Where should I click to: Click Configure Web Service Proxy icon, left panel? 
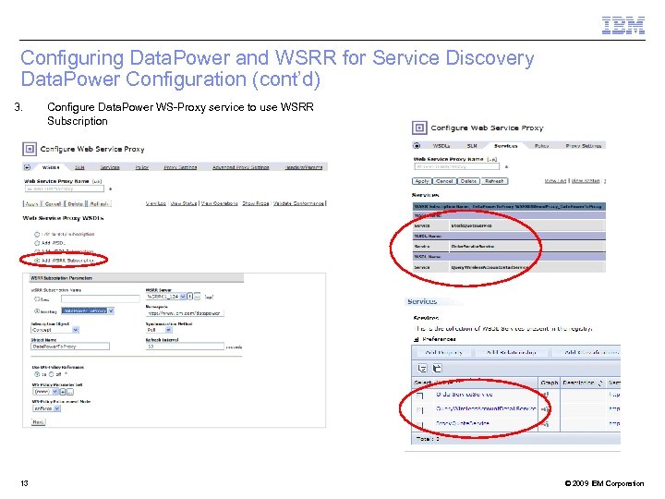[30, 149]
